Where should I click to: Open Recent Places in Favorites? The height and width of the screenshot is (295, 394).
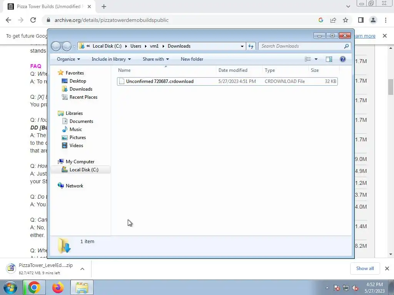point(83,97)
